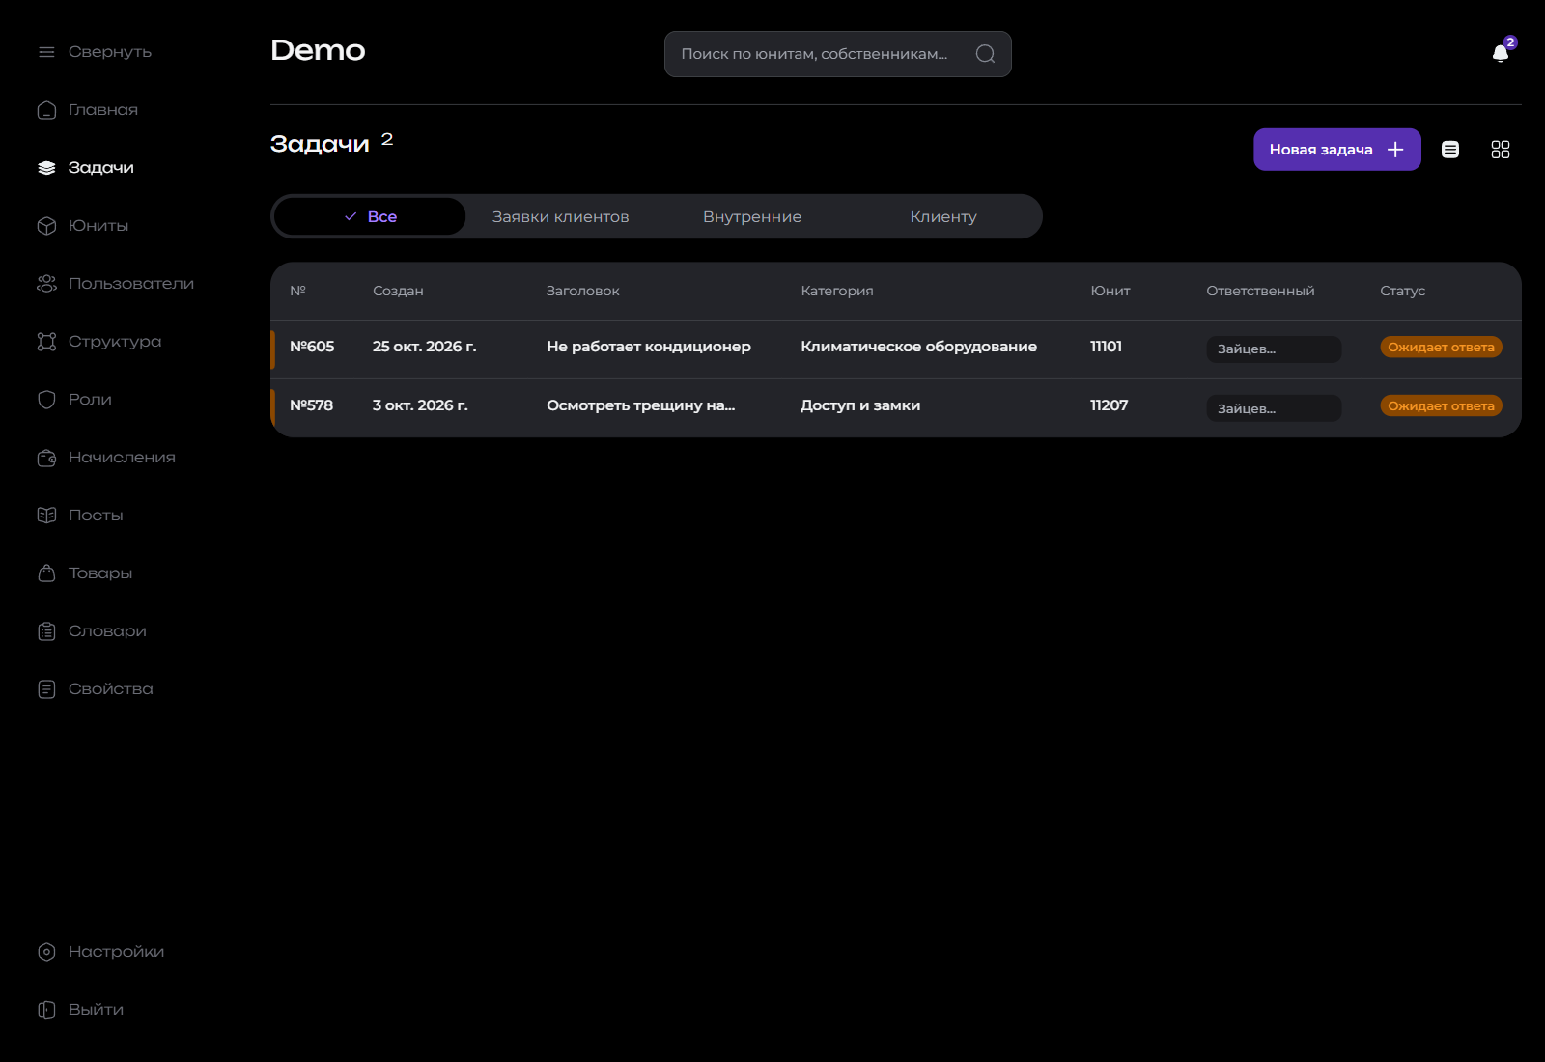Screen dimensions: 1545x1062
Task: Click category Климатическое оборудование
Action: coord(918,347)
